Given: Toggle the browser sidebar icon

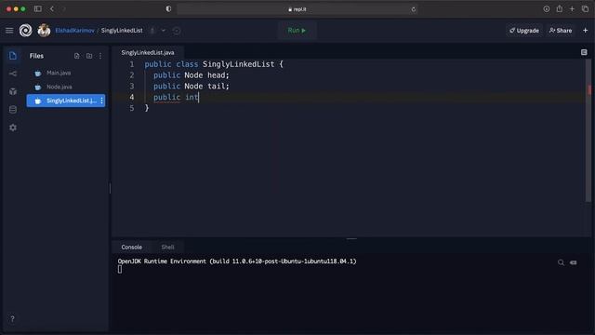Looking at the screenshot, I should point(37,8).
